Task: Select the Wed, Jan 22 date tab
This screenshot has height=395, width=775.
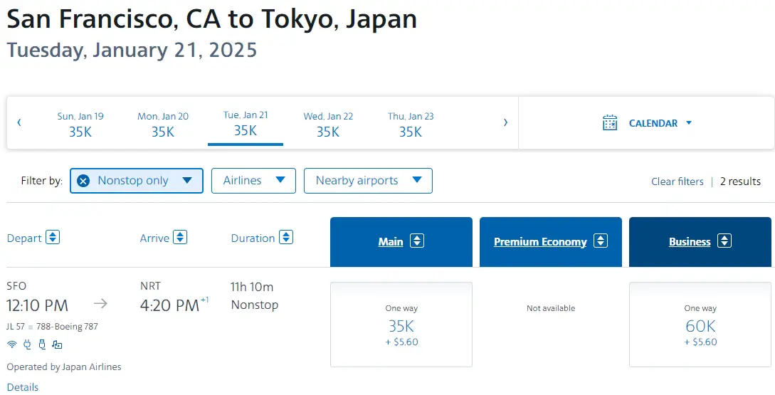Action: tap(328, 124)
